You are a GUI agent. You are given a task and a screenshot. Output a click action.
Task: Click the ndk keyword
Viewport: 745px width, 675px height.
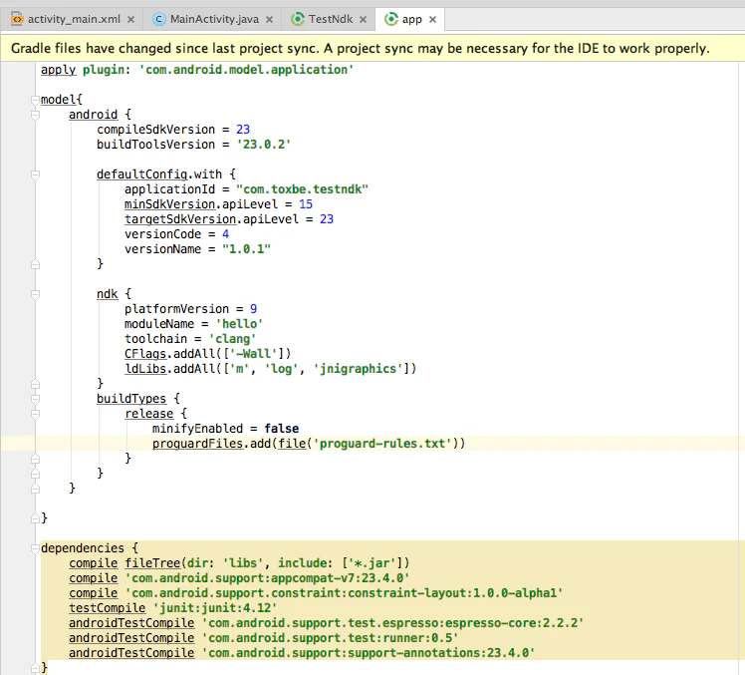[107, 293]
